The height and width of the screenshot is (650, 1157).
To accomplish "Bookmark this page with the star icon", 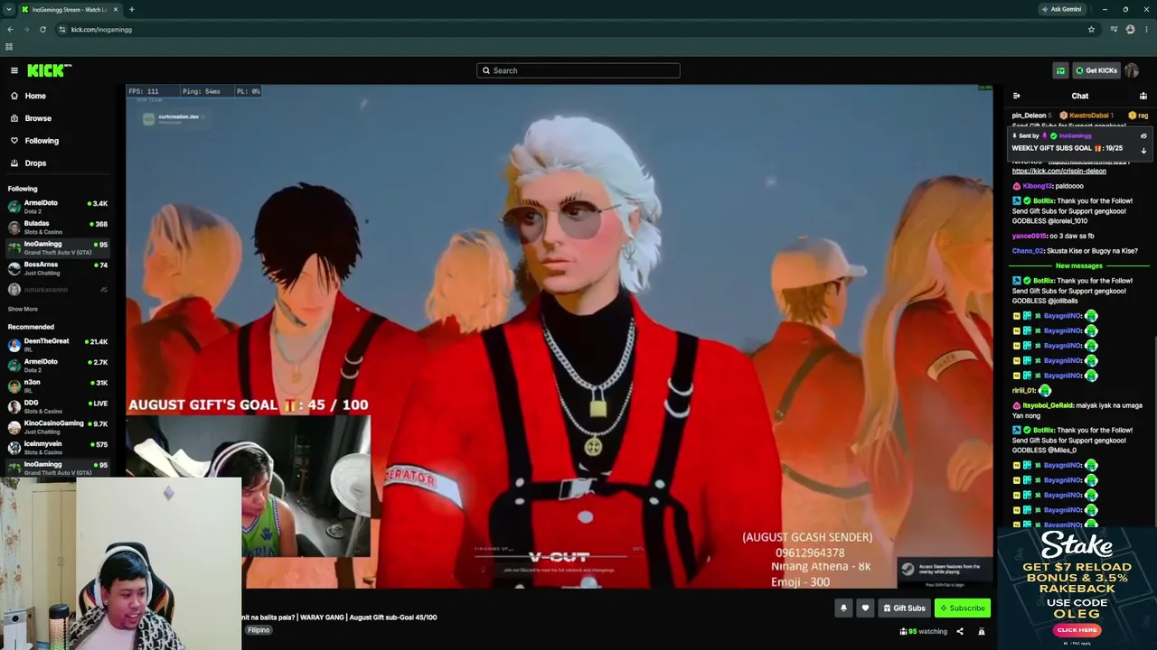I will pos(1091,30).
